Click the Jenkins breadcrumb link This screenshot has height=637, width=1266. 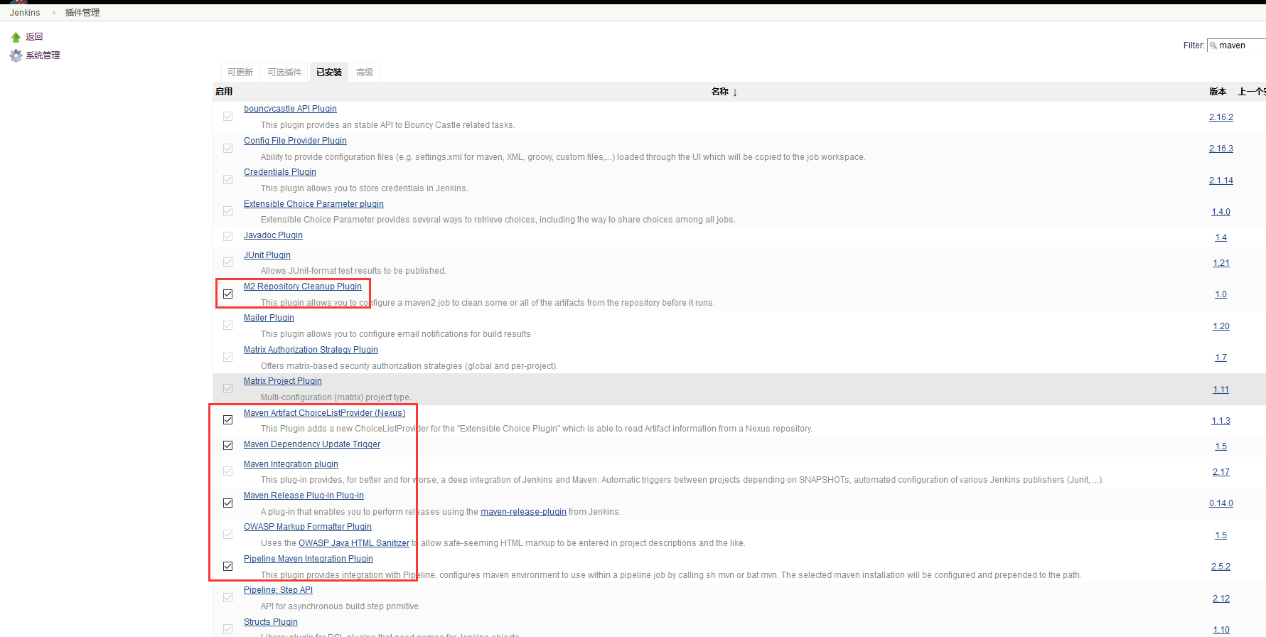(x=25, y=13)
